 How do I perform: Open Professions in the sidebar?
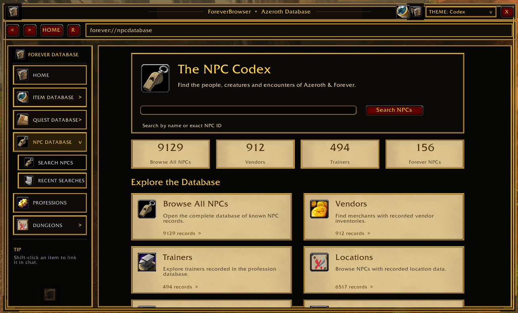(50, 203)
